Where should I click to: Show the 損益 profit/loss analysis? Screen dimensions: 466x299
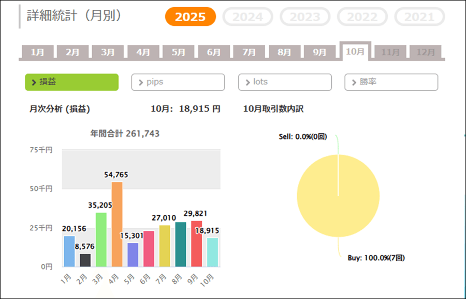pyautogui.click(x=71, y=82)
